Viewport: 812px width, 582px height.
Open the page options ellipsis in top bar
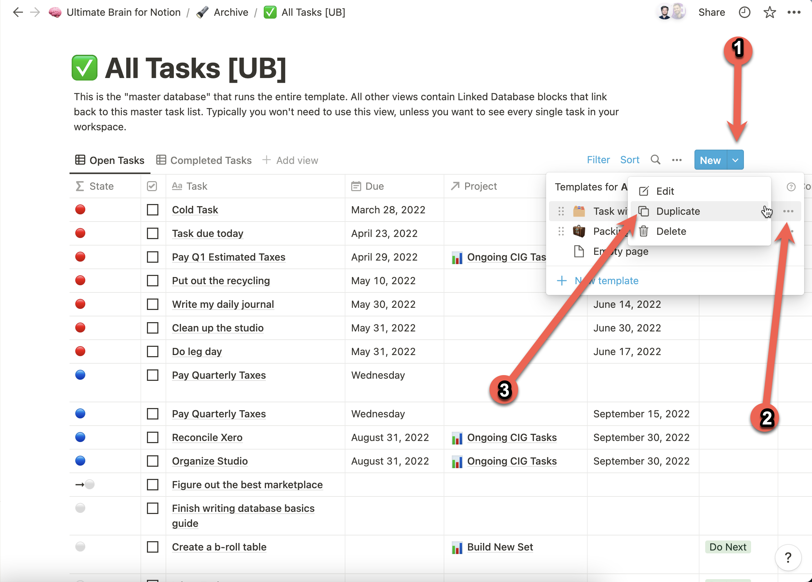coord(794,12)
